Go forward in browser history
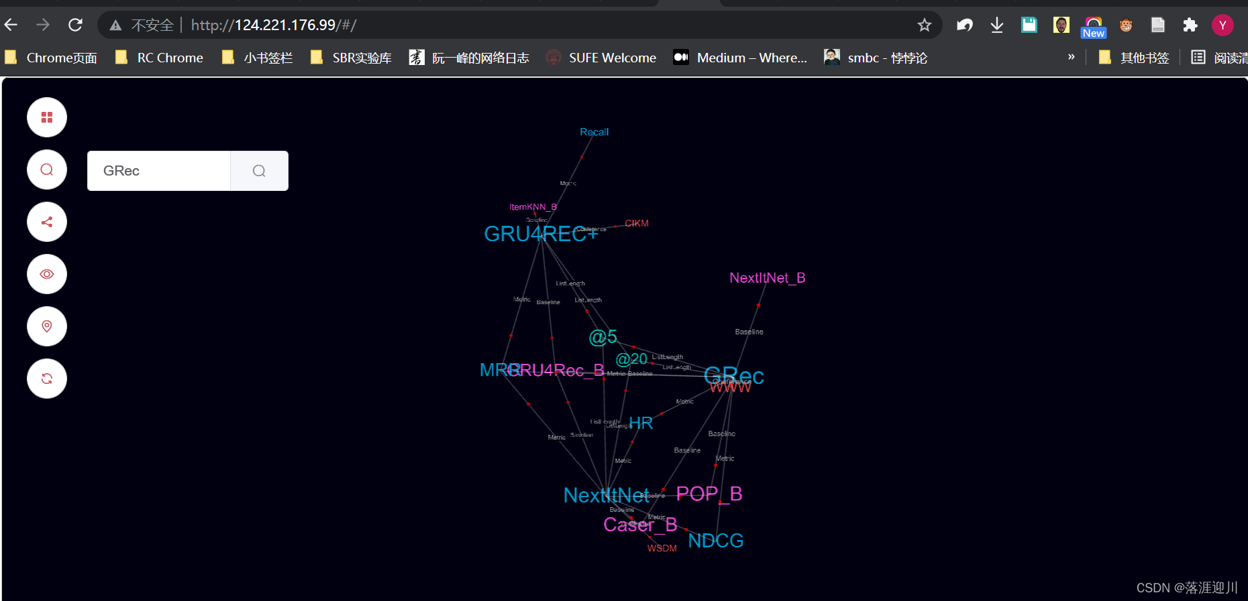 [x=43, y=25]
